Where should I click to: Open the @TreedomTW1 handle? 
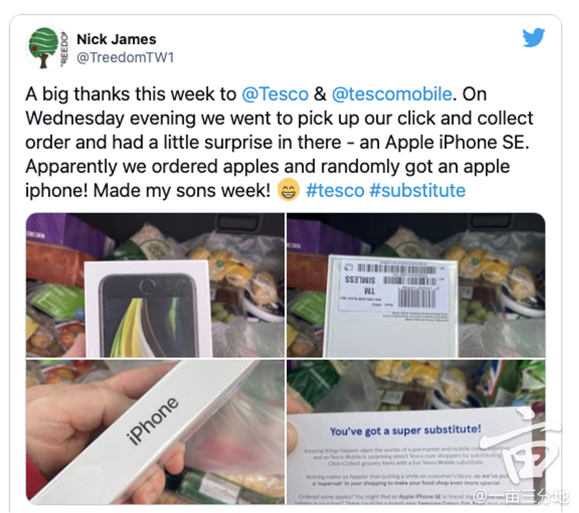coord(125,58)
